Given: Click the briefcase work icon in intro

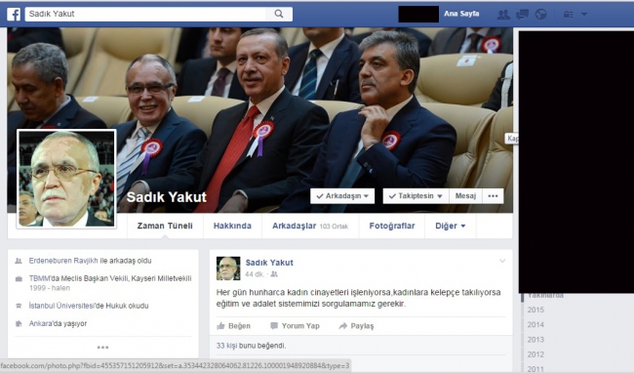Looking at the screenshot, I should pos(19,278).
